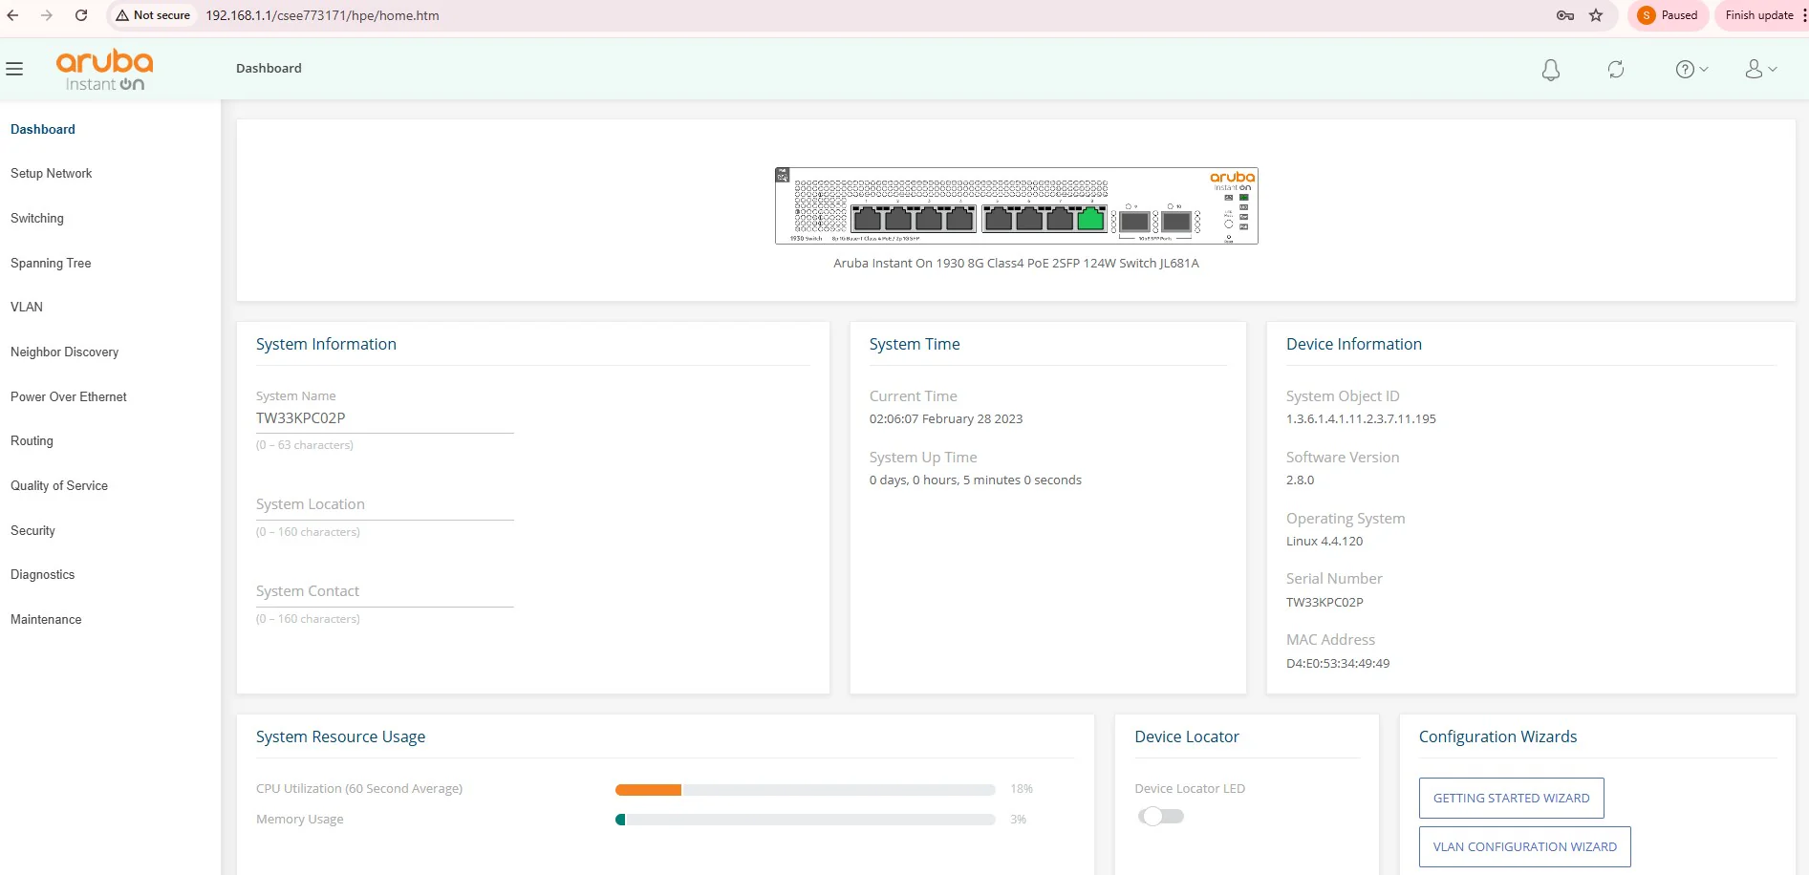1809x875 pixels.
Task: Click the current time 02:06:07 value
Action: click(x=946, y=418)
